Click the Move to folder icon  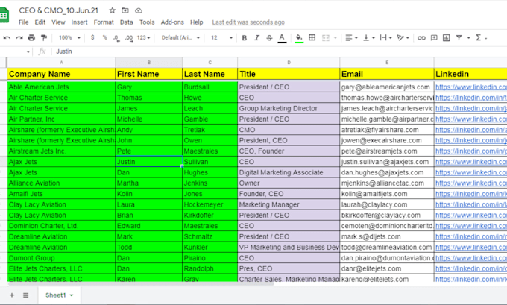click(x=125, y=10)
